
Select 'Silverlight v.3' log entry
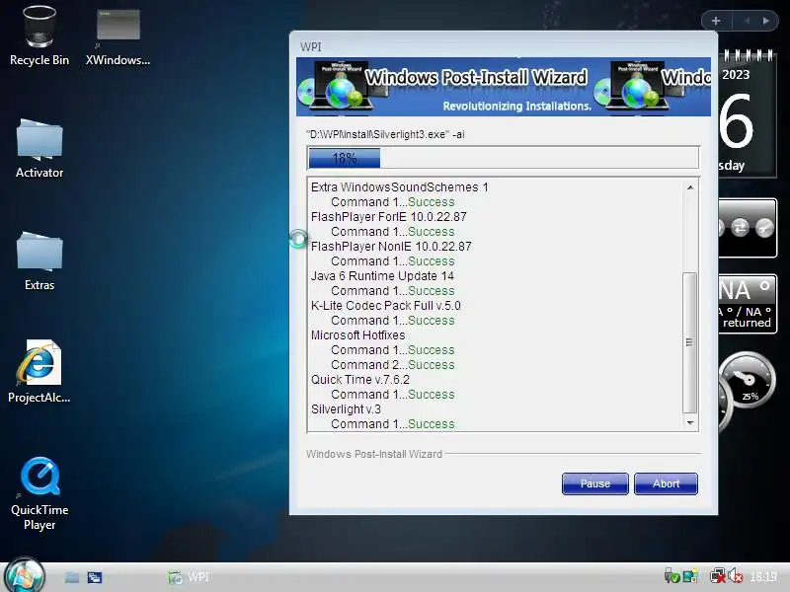pyautogui.click(x=346, y=409)
